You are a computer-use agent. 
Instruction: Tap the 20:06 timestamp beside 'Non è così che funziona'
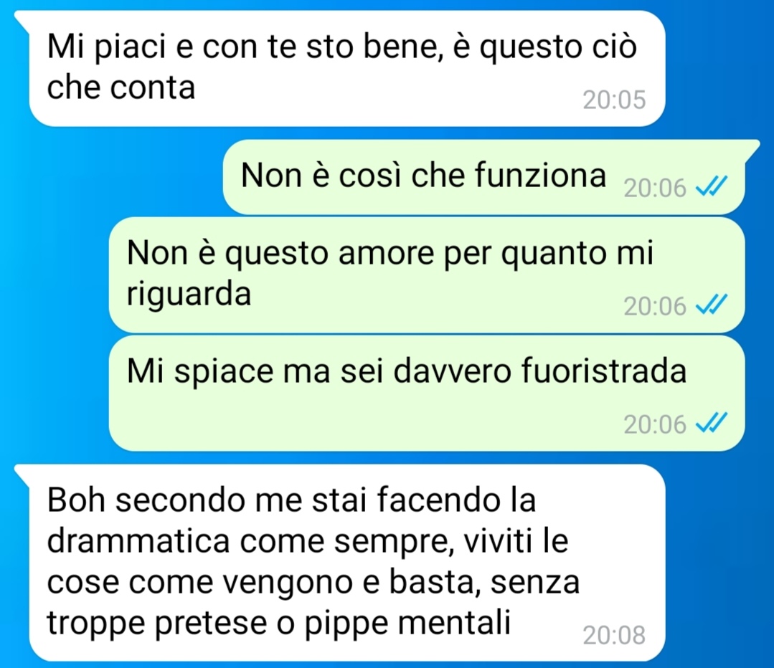pyautogui.click(x=655, y=188)
